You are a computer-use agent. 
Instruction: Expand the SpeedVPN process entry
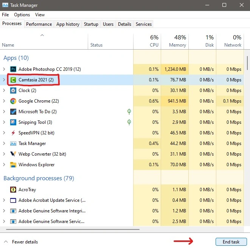coord(4,133)
